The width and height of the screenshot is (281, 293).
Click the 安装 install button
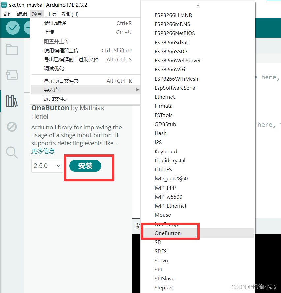(85, 166)
